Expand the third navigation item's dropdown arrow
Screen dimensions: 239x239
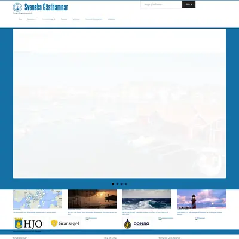tap(54, 19)
